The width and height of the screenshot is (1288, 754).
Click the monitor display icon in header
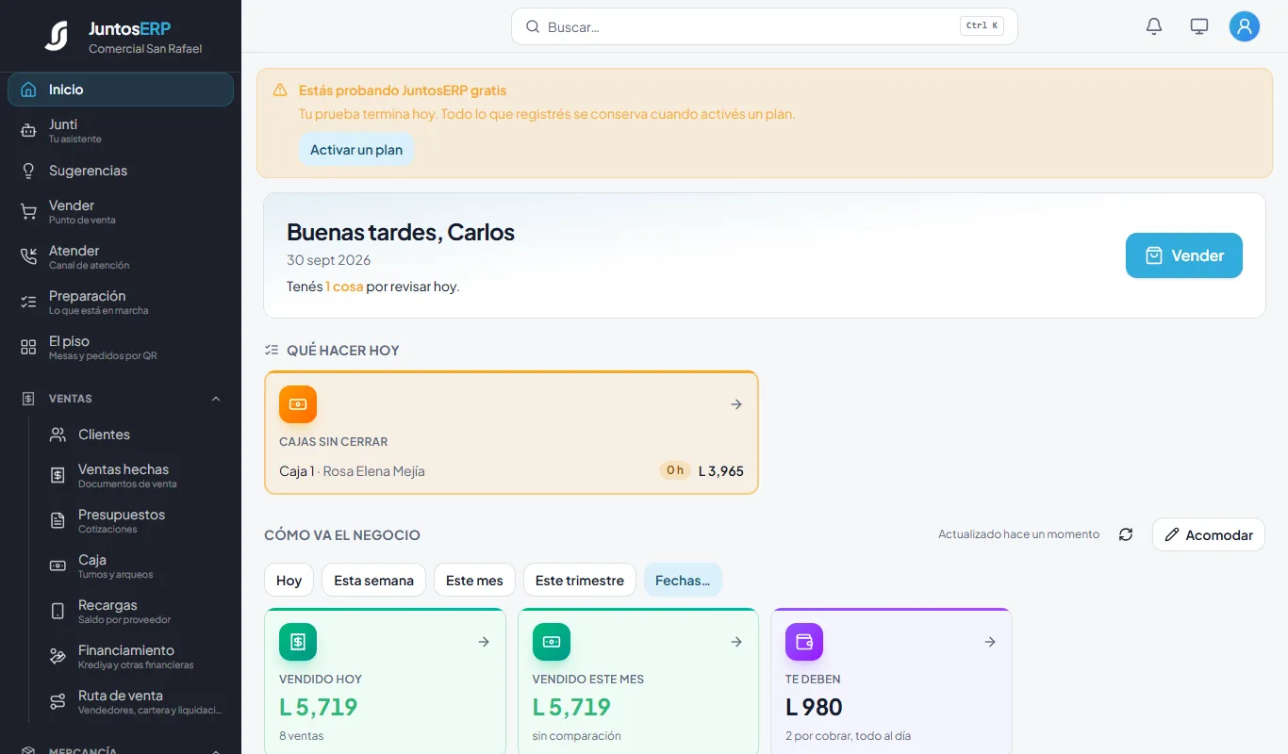click(x=1199, y=26)
